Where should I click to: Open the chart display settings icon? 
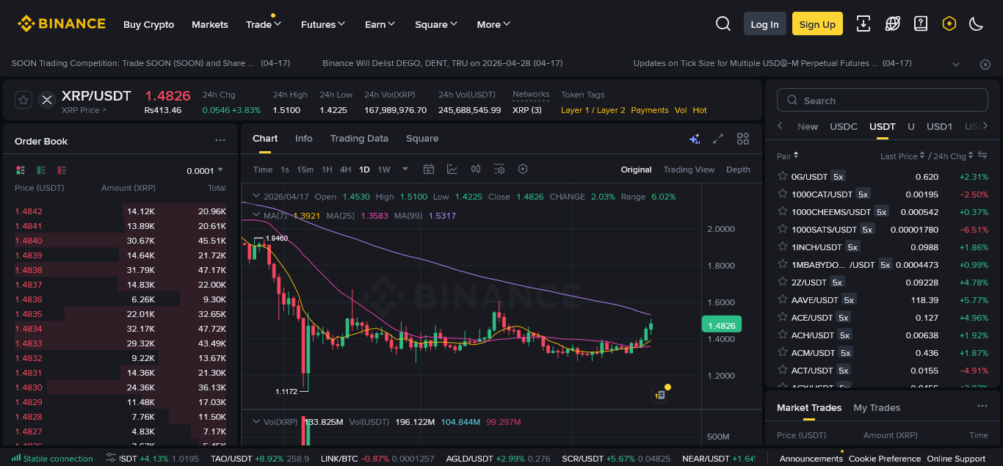point(499,170)
